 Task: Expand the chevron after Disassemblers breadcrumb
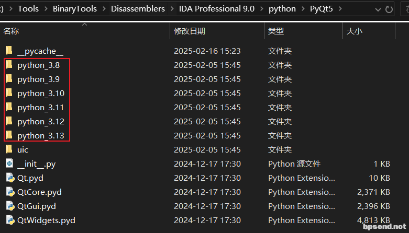click(x=172, y=9)
